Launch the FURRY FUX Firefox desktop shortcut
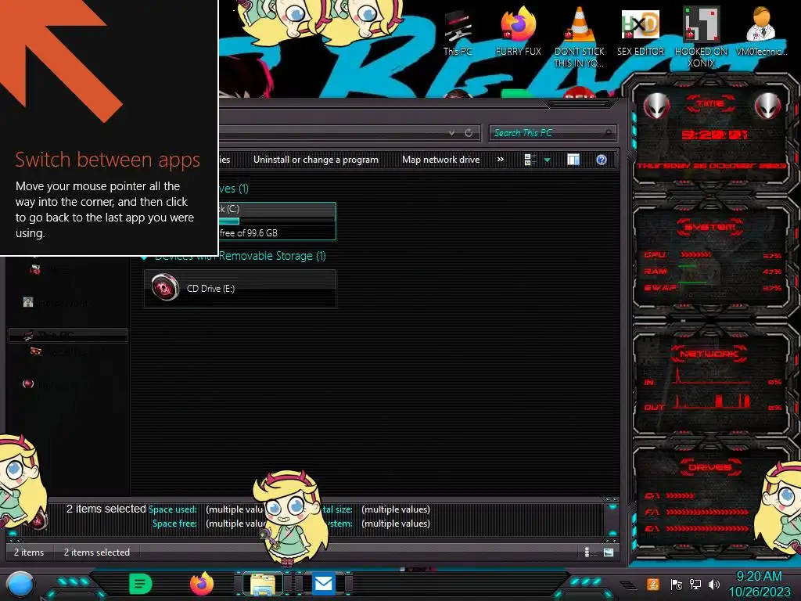801x601 pixels. tap(518, 31)
